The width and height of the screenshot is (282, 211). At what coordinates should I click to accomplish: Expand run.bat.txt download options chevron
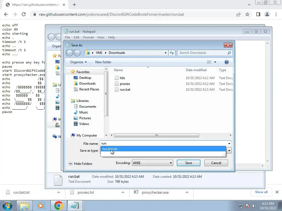(58, 192)
